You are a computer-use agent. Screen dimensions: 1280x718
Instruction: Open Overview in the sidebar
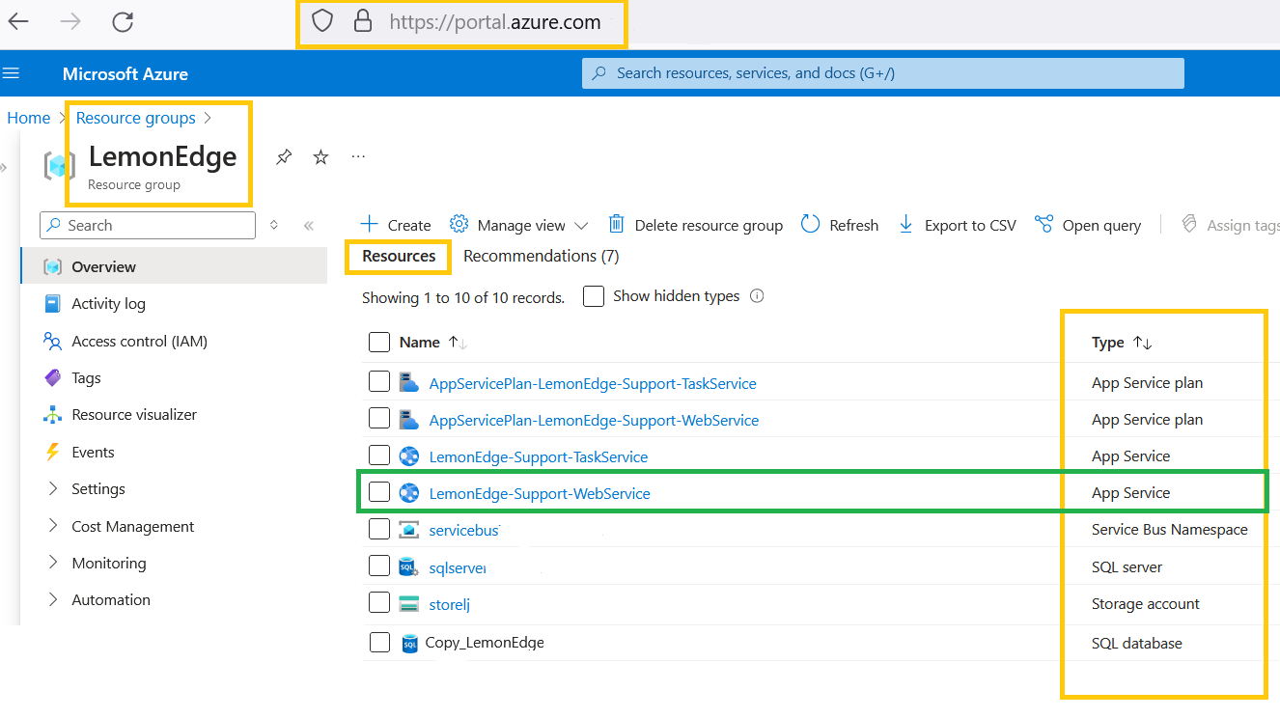pos(174,266)
